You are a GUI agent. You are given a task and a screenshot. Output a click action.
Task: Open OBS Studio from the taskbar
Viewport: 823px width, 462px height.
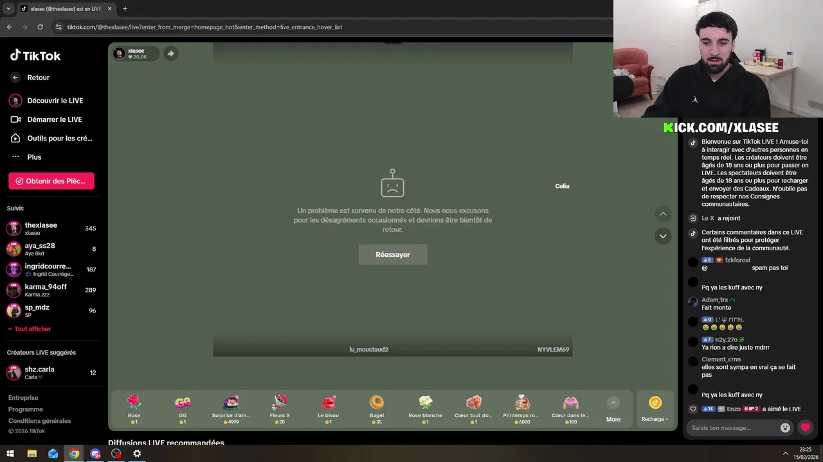coord(116,454)
